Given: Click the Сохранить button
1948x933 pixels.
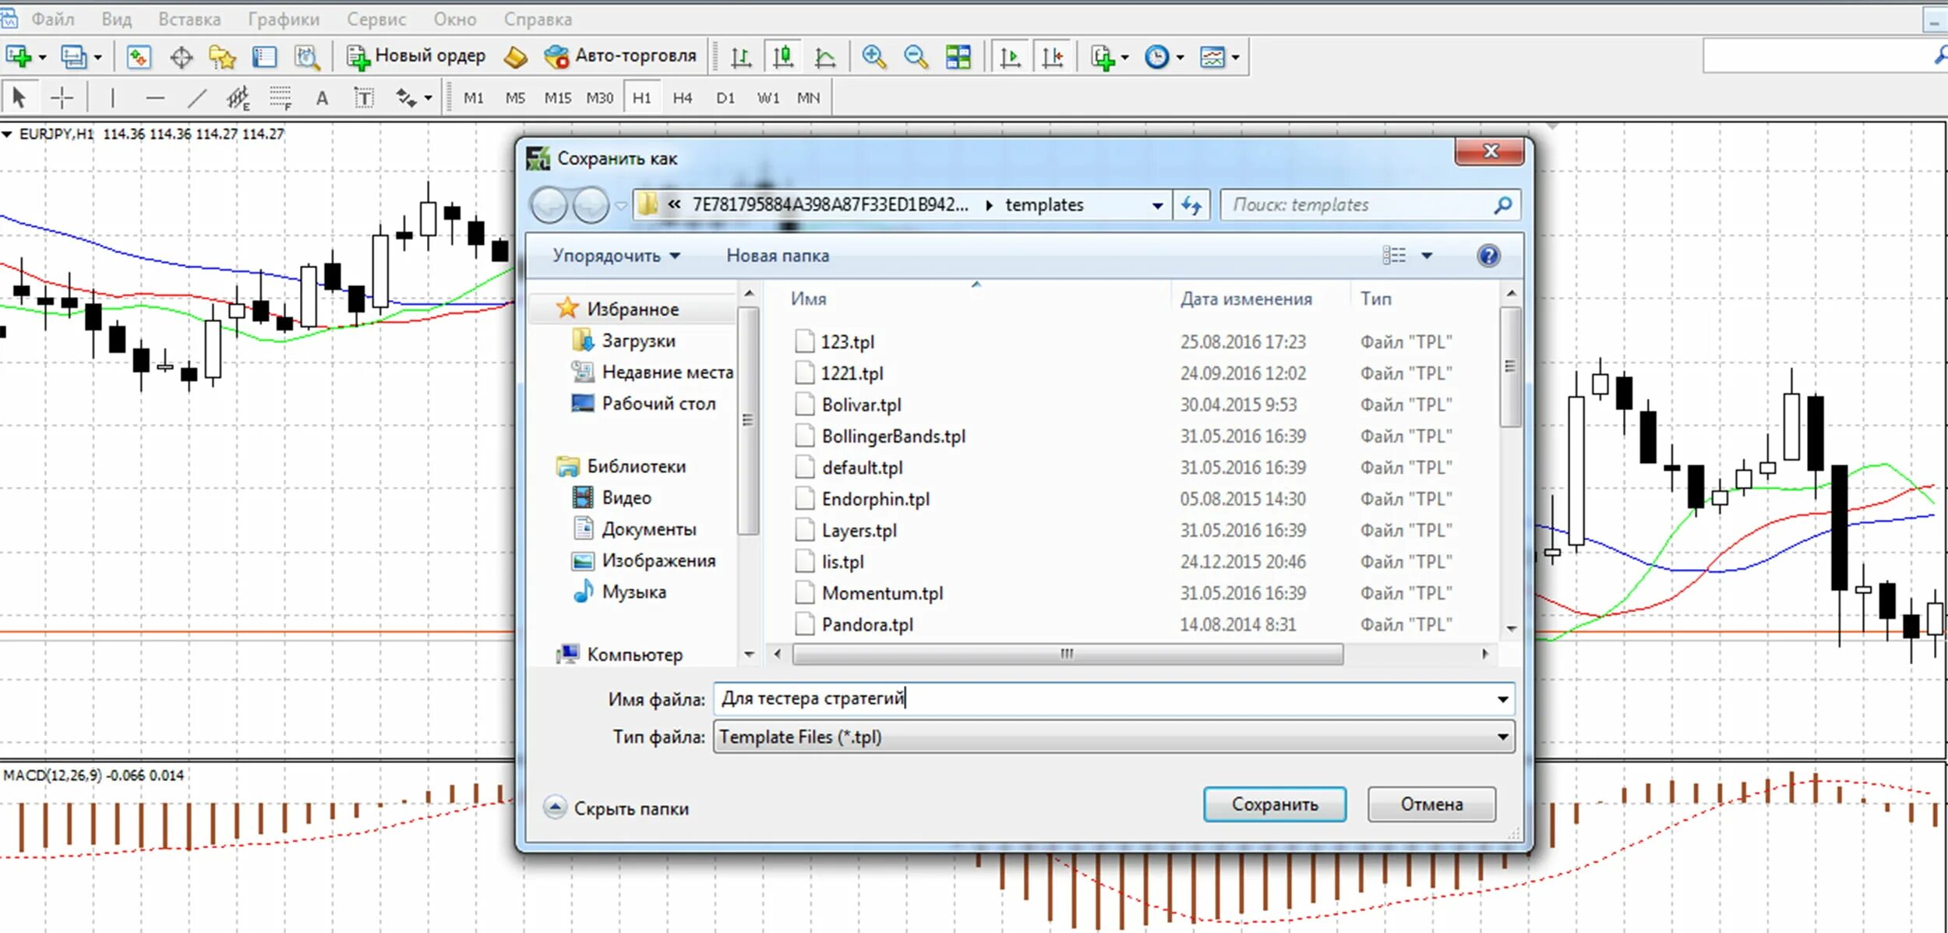Looking at the screenshot, I should (x=1274, y=804).
